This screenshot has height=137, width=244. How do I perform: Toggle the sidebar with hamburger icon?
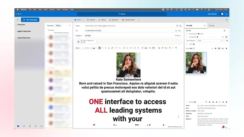[x=17, y=20]
